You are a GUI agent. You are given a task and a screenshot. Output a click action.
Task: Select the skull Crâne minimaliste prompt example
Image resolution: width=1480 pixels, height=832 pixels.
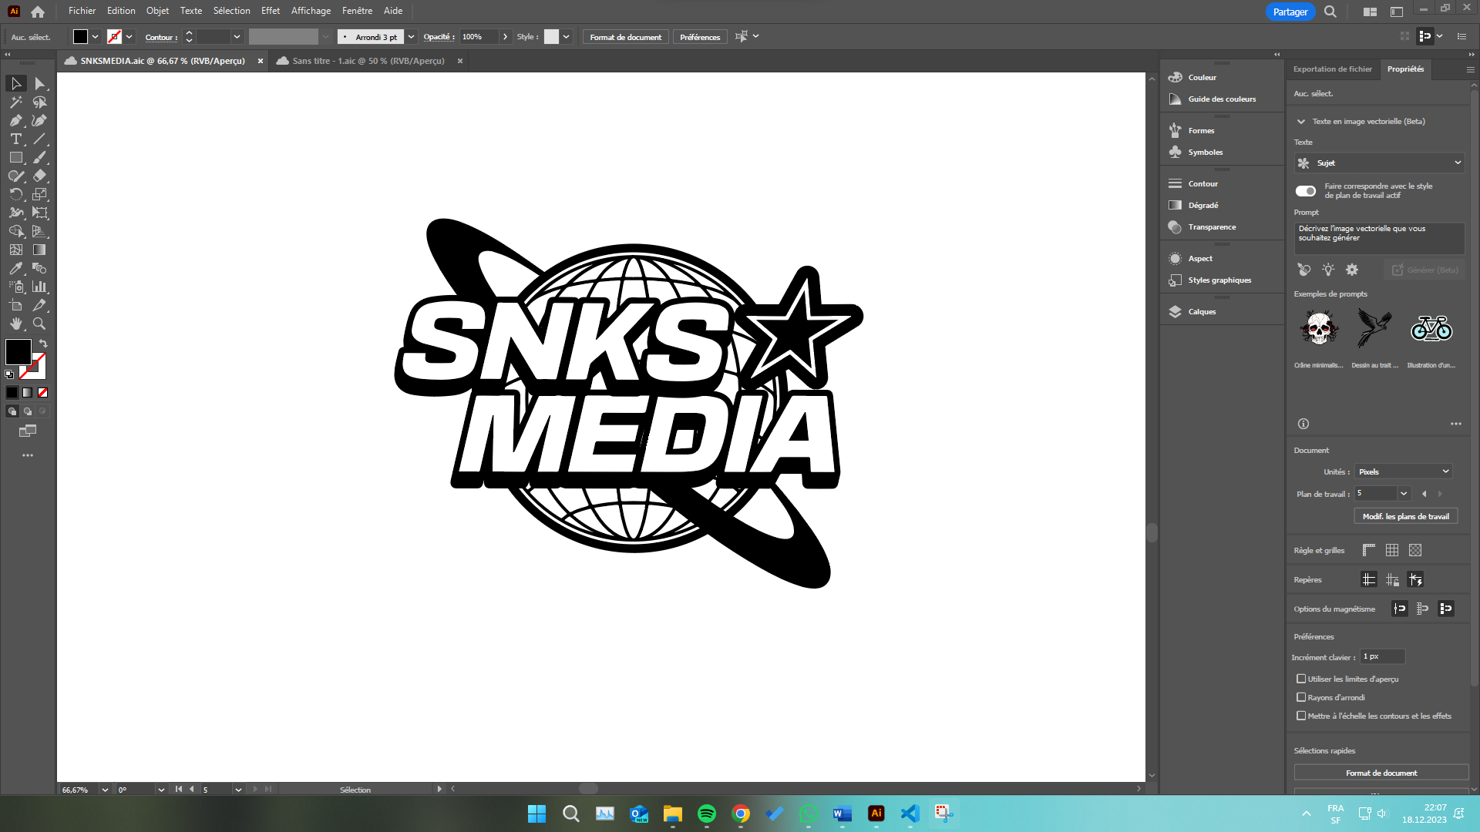(x=1319, y=329)
